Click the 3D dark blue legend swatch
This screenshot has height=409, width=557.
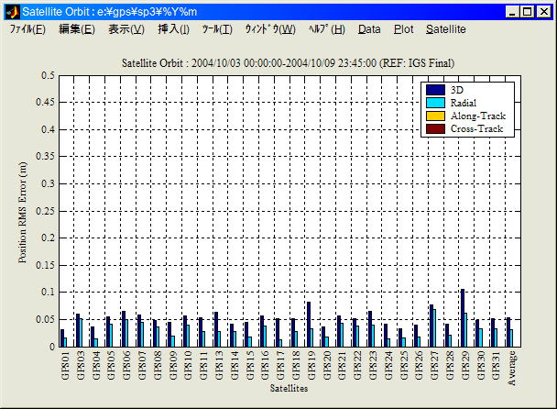pos(435,90)
